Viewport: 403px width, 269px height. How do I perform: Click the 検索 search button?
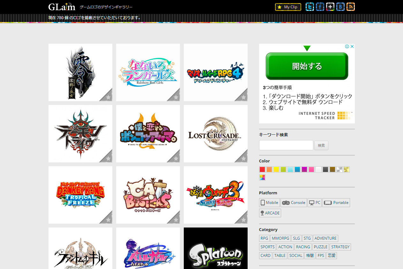click(321, 145)
